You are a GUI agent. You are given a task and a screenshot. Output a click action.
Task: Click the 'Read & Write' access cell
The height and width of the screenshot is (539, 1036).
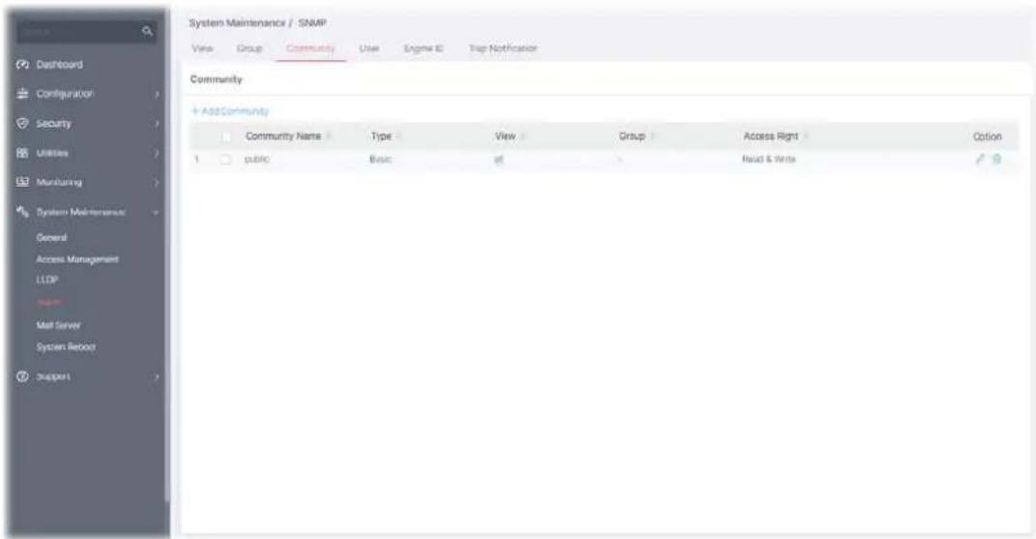769,160
